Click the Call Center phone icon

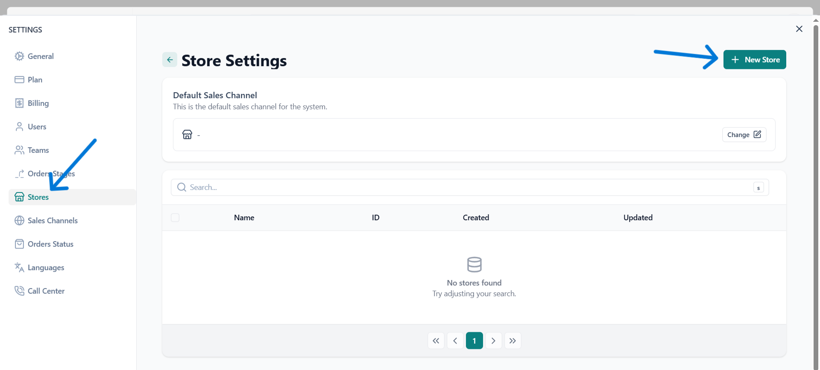click(19, 291)
